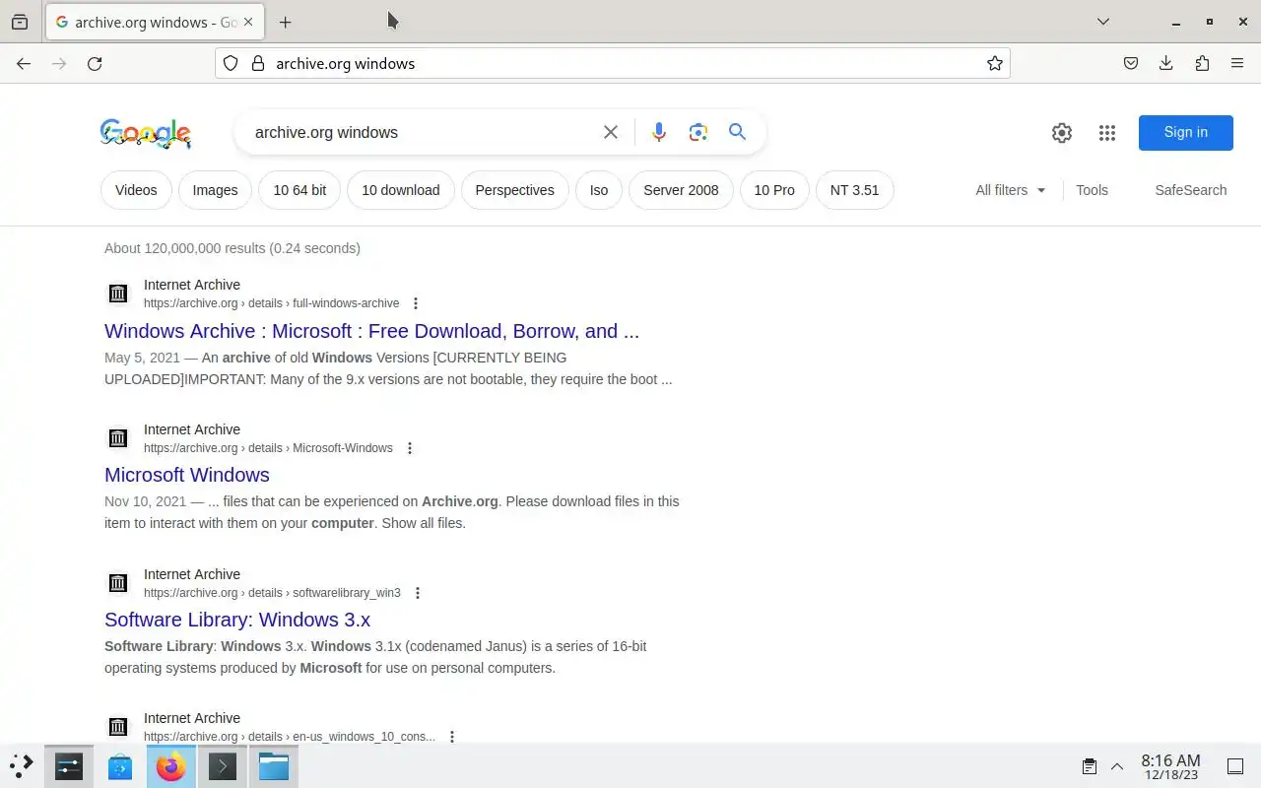Viewport: 1261px width, 788px height.
Task: Open Firefox View recent browsing icon
Action: coord(20,22)
